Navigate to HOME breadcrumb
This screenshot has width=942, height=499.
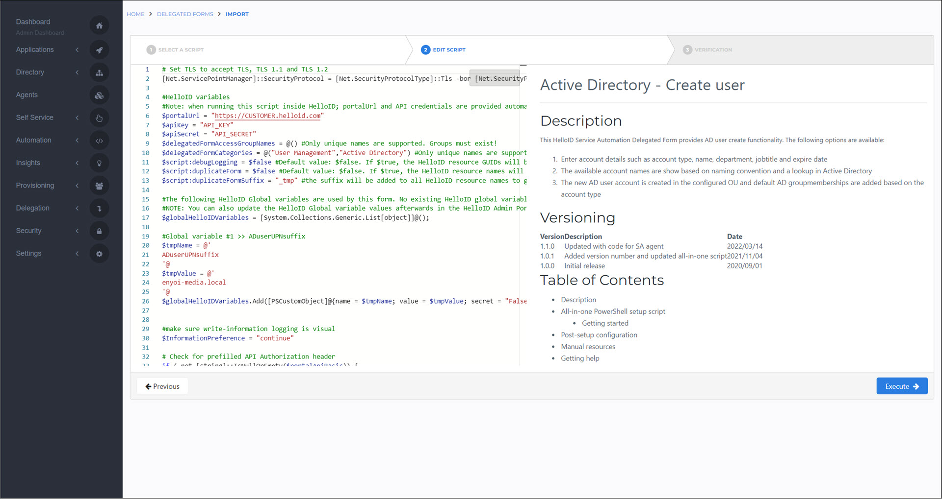[x=135, y=14]
